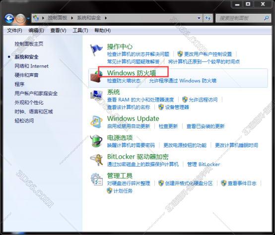
Task: Open the recent pages dropdown arrow
Action: [28, 18]
